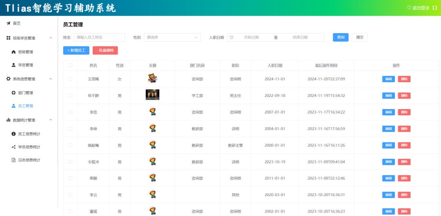The image size is (441, 216).
Task: Click the 清空 button
Action: [x=360, y=37]
